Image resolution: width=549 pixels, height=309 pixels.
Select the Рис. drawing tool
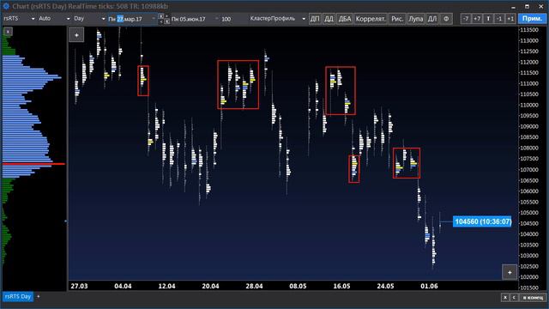click(397, 19)
